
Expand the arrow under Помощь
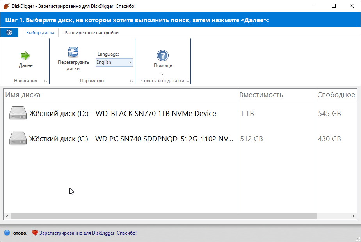click(162, 74)
